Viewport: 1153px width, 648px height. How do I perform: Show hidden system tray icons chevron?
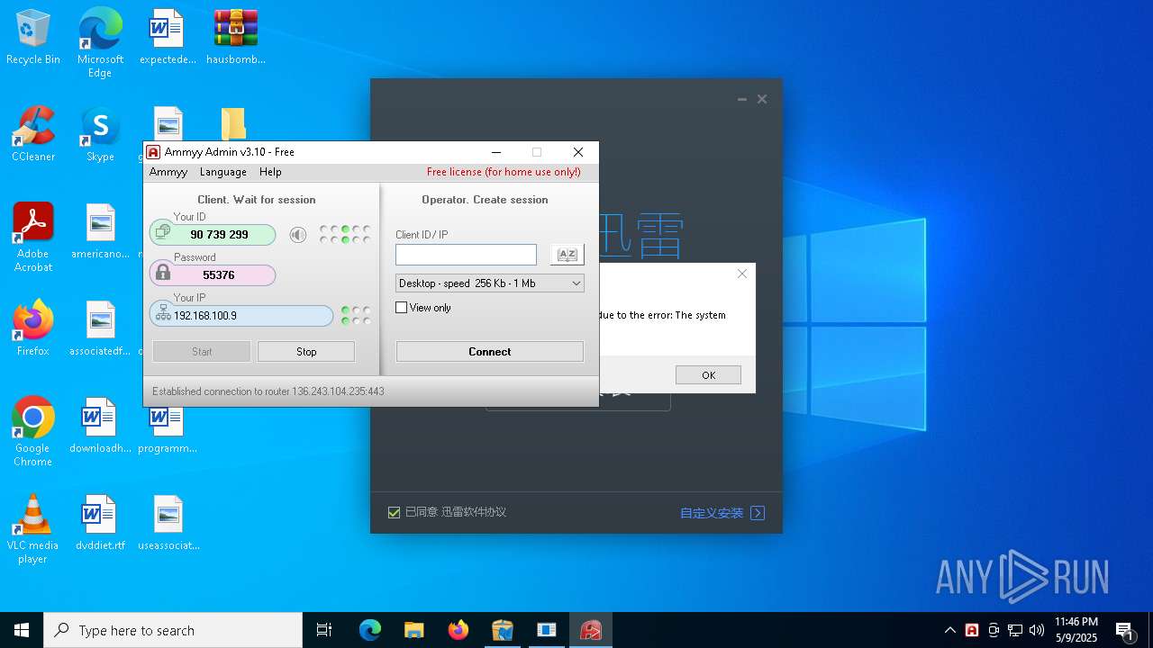(x=950, y=630)
